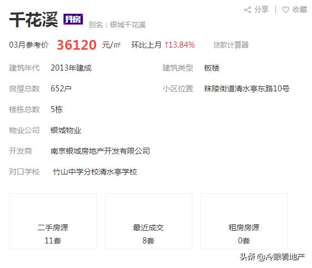The width and height of the screenshot is (312, 268).
Task: Click the reference price 36120
Action: (x=76, y=45)
